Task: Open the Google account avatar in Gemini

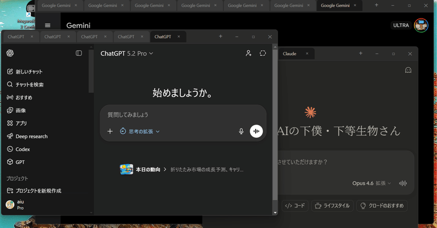Action: 421,25
